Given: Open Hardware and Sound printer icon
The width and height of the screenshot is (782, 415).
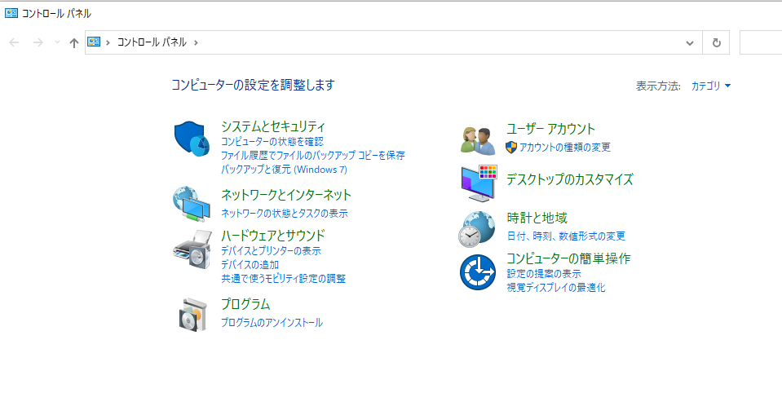Looking at the screenshot, I should pos(192,249).
